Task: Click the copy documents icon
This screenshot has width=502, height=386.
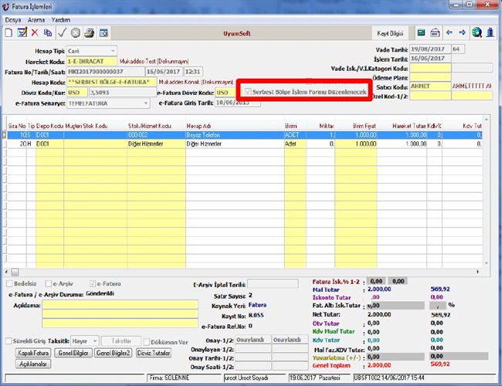Action: click(x=48, y=32)
